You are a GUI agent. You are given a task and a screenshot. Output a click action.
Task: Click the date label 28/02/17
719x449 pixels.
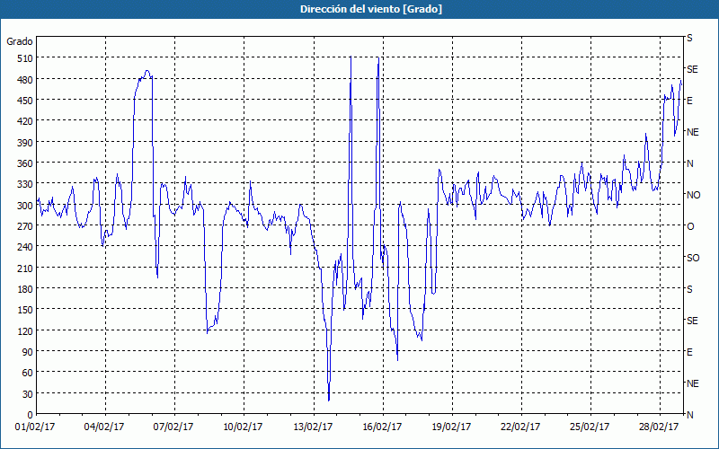coord(659,427)
